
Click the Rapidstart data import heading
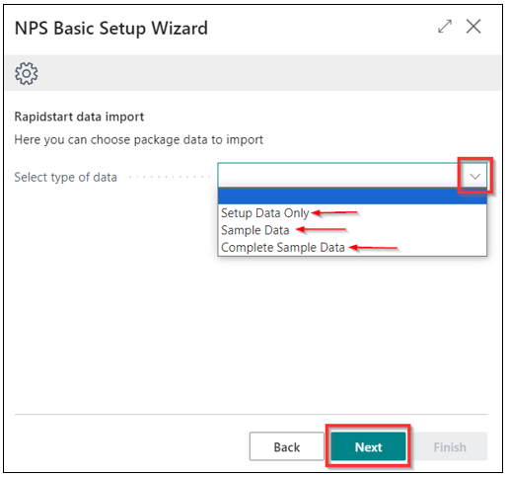coord(79,117)
